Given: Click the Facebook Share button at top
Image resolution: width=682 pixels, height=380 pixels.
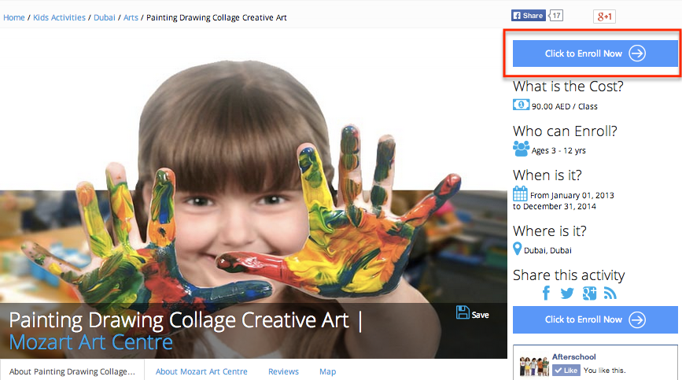Looking at the screenshot, I should pos(529,16).
